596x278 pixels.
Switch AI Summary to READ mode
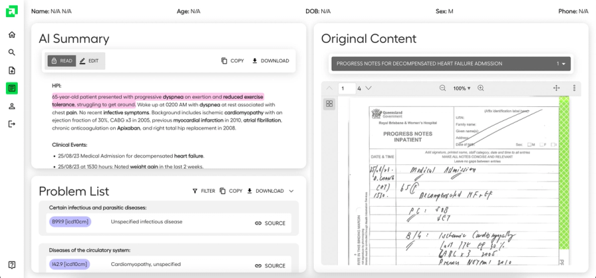(62, 61)
